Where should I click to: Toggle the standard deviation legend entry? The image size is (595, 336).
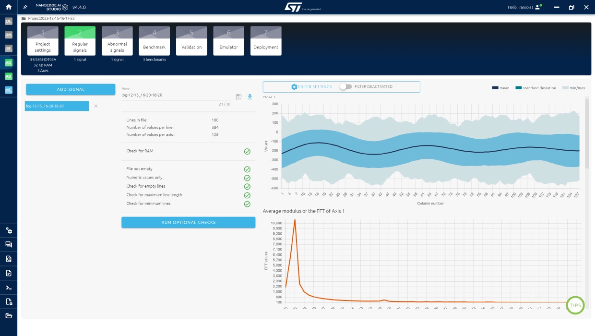[535, 88]
